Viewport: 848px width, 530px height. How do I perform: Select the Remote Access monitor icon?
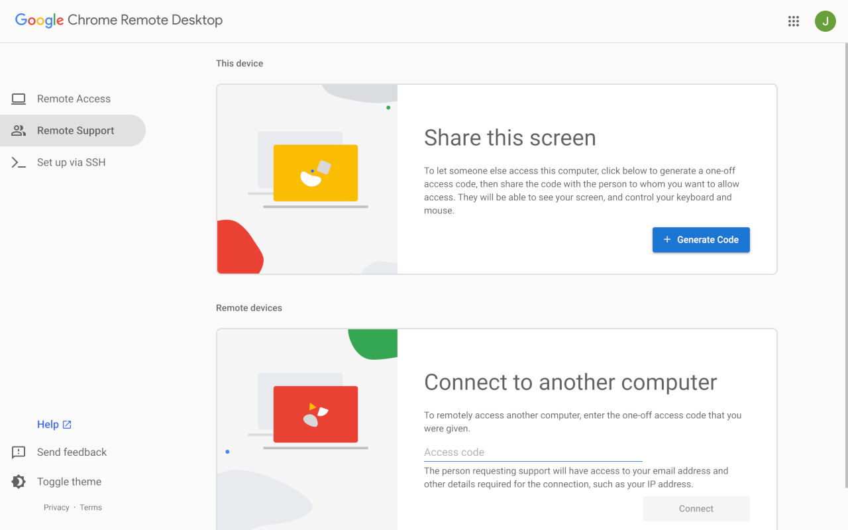tap(19, 98)
